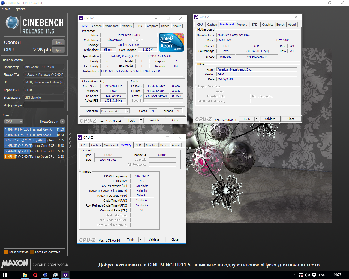
Task: Click the DRAM Frequency value 416.7 MHz
Action: pos(142,176)
